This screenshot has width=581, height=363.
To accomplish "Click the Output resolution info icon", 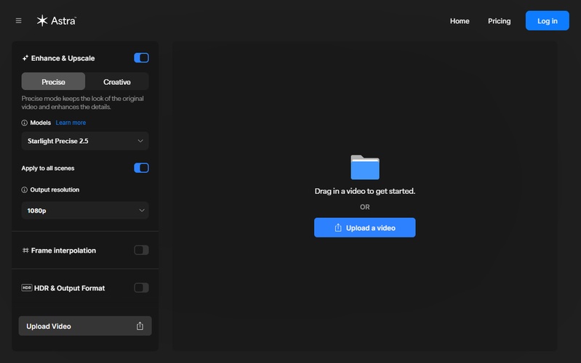I will pyautogui.click(x=25, y=189).
